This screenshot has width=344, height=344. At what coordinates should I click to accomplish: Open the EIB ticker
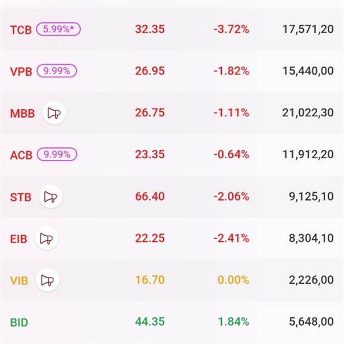pos(19,239)
